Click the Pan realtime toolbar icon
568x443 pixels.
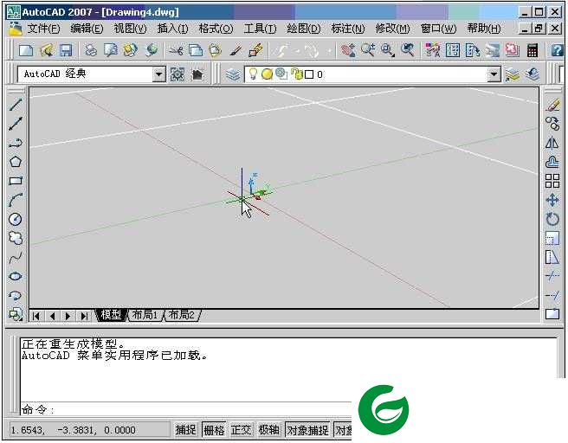(x=348, y=51)
